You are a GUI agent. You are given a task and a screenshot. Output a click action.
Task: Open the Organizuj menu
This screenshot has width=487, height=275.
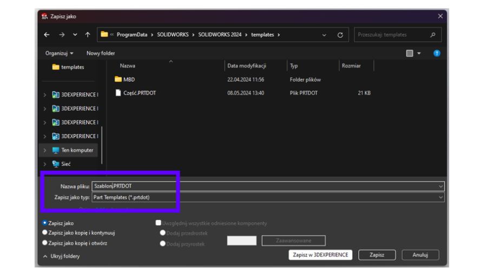[59, 53]
